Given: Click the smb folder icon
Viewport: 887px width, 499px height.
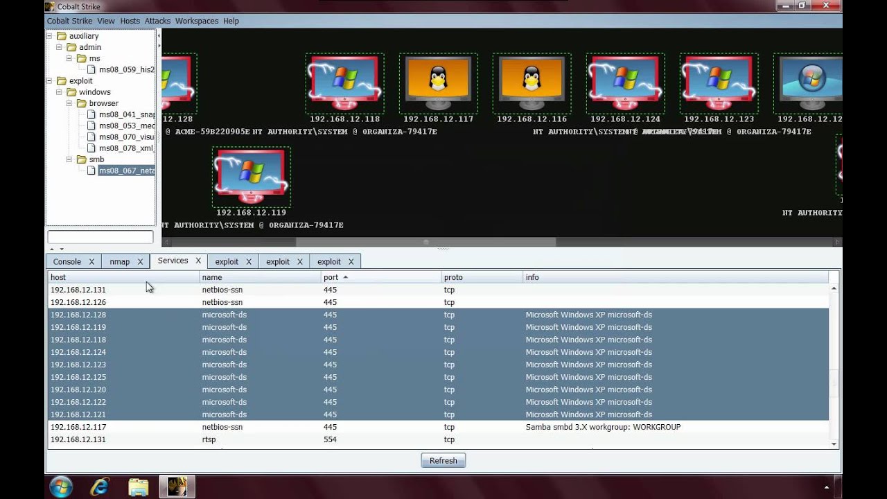Looking at the screenshot, I should click(82, 159).
